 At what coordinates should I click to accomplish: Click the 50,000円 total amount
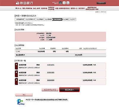pos(79,55)
